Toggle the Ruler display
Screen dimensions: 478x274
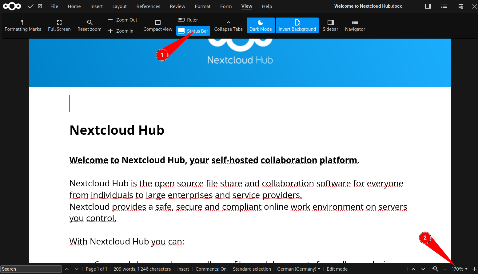click(188, 20)
